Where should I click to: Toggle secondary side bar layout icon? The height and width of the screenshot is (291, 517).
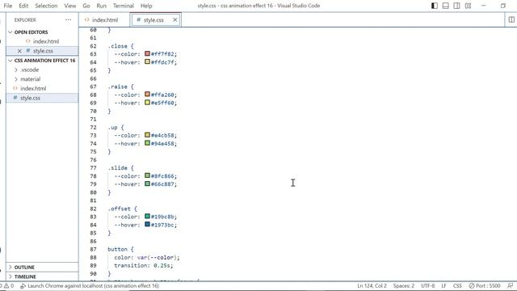[x=456, y=6]
